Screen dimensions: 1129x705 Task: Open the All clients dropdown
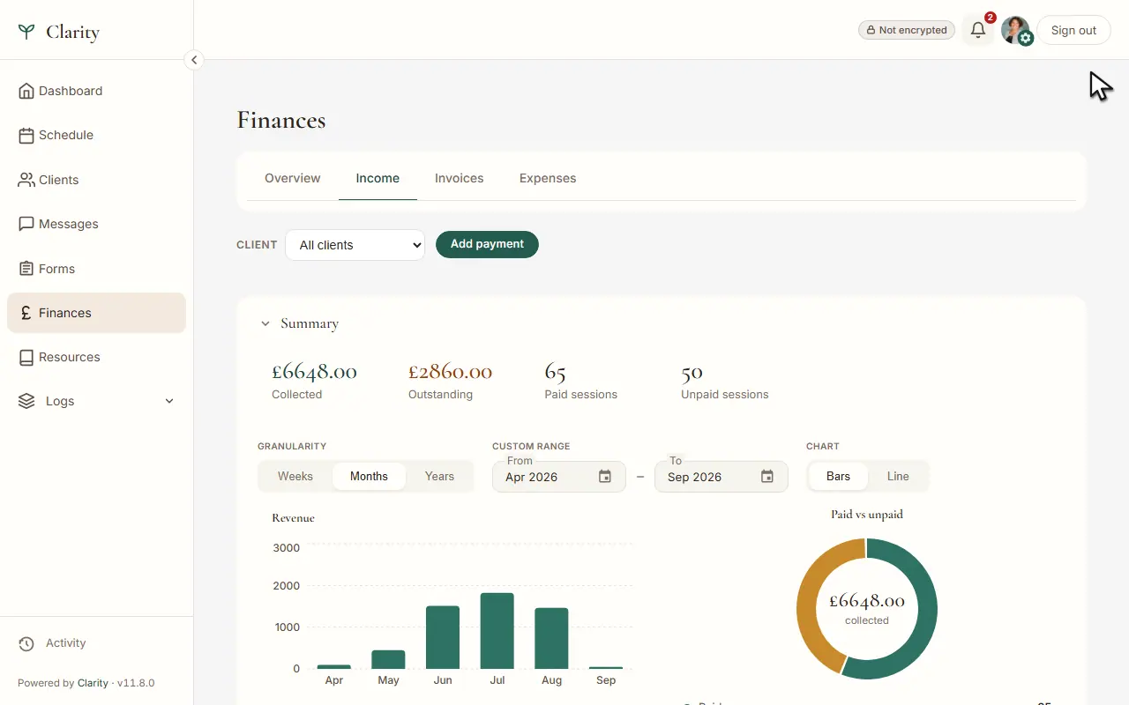355,245
